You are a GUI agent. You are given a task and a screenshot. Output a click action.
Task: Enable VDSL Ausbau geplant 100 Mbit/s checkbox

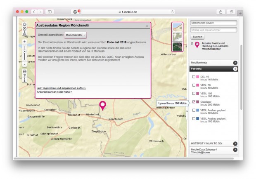[x=194, y=118]
